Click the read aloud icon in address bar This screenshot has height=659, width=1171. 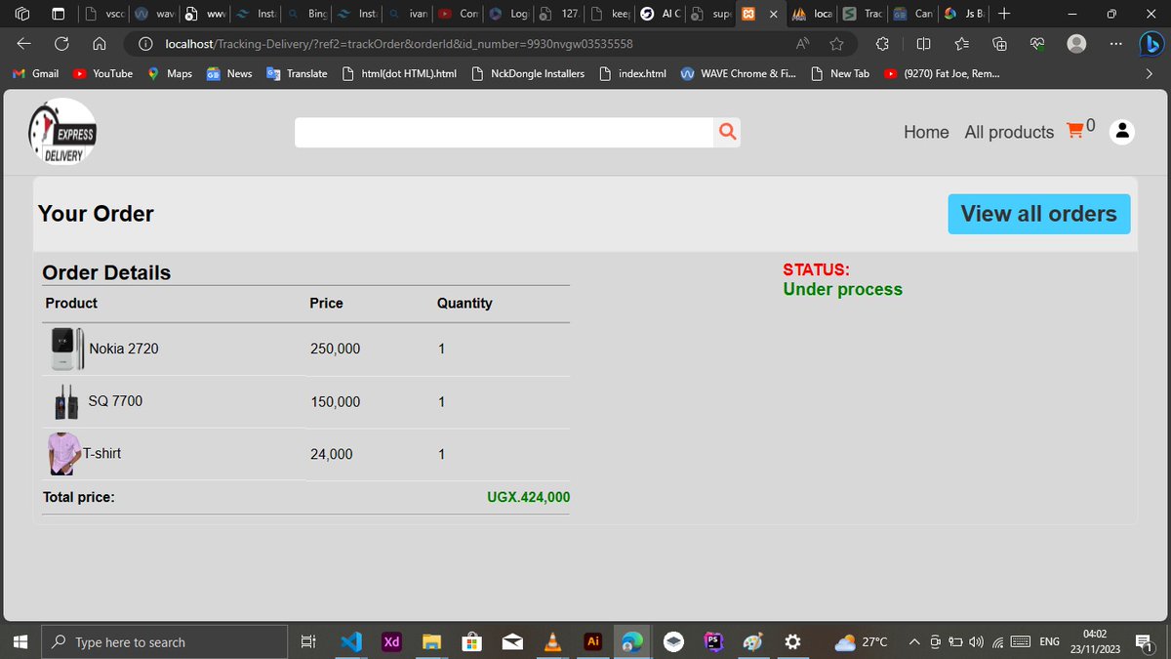802,44
